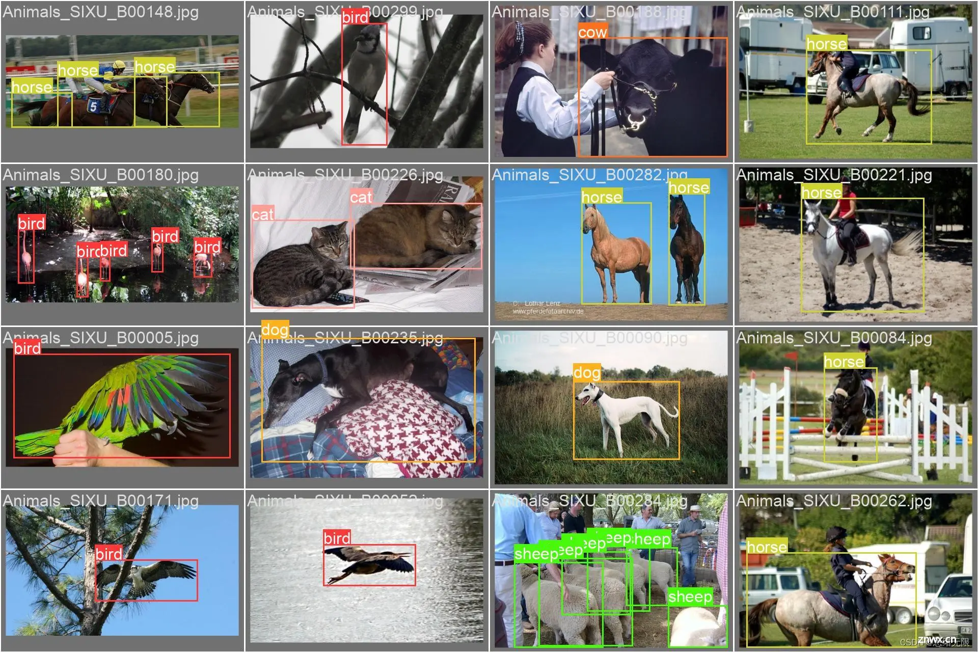Select the 'horse' label over the dark brown horse

coord(689,187)
